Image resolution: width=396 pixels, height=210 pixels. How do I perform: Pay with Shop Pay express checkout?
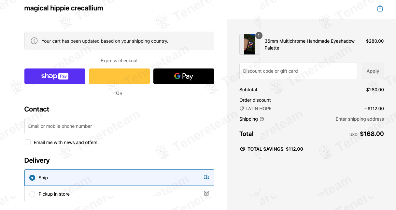click(x=55, y=76)
